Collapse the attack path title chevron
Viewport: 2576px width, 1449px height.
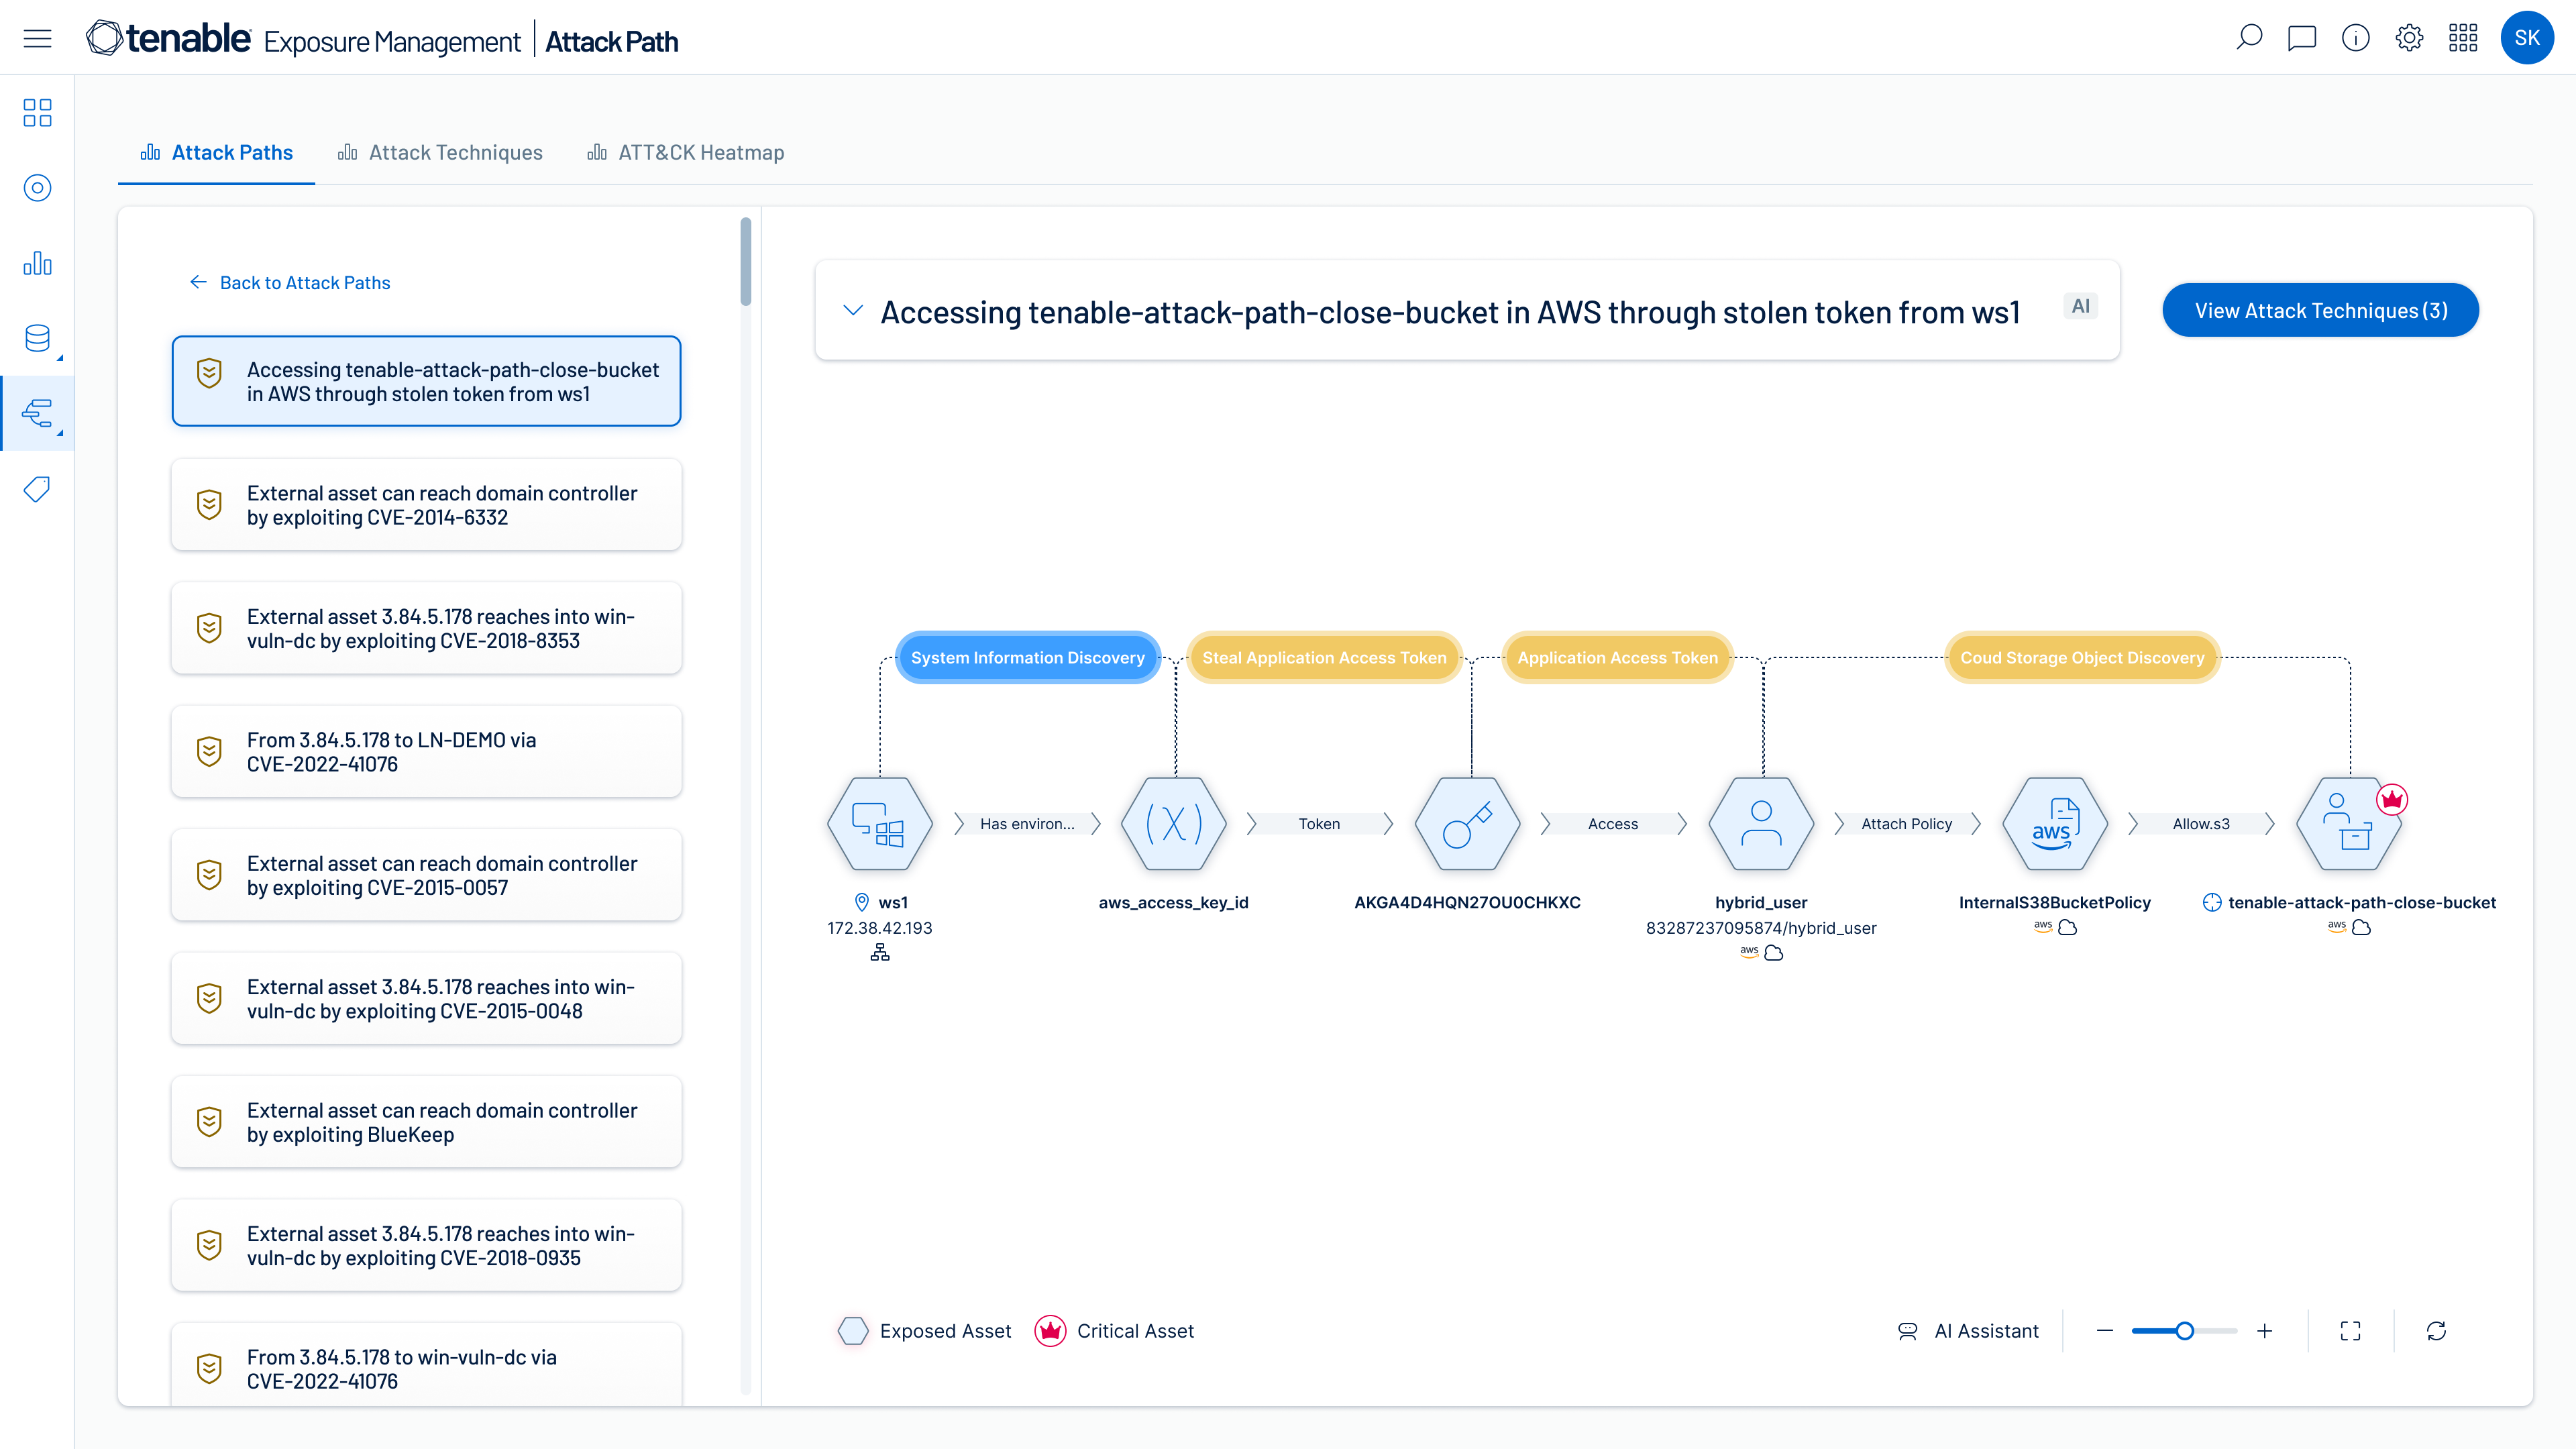[x=853, y=311]
